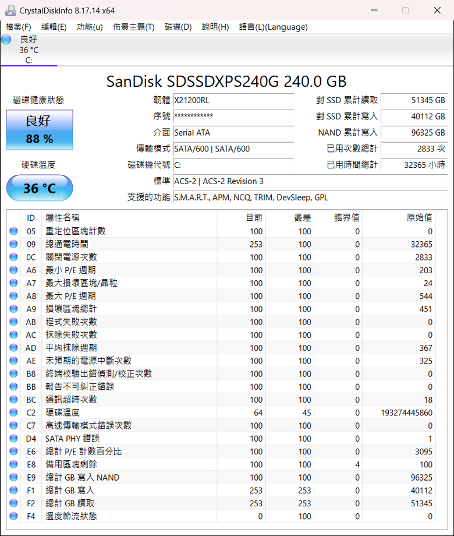Open the 功能(u) menu
This screenshot has width=454, height=536.
click(90, 27)
